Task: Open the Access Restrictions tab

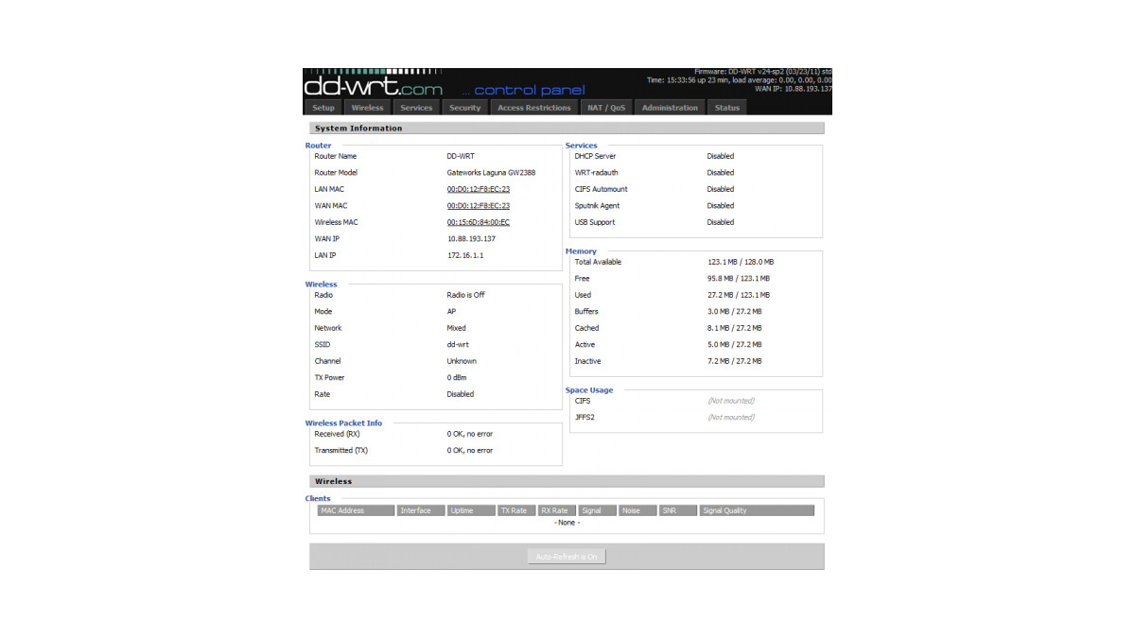Action: [533, 107]
